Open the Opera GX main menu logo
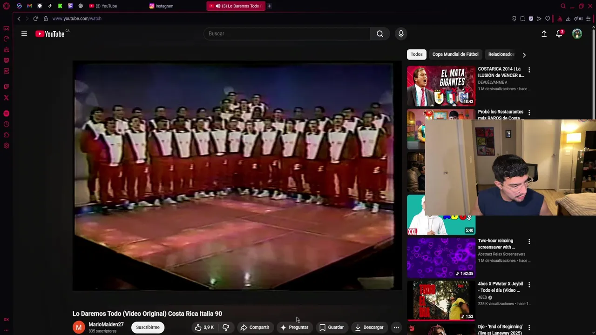Image resolution: width=596 pixels, height=335 pixels. pos(7,6)
